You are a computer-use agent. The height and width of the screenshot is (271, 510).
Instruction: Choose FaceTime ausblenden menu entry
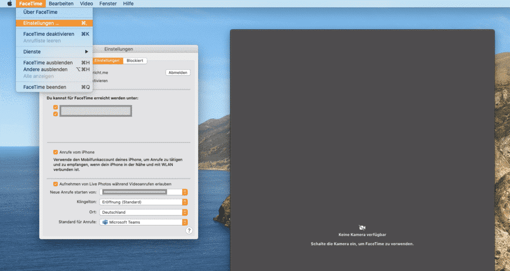click(x=54, y=62)
